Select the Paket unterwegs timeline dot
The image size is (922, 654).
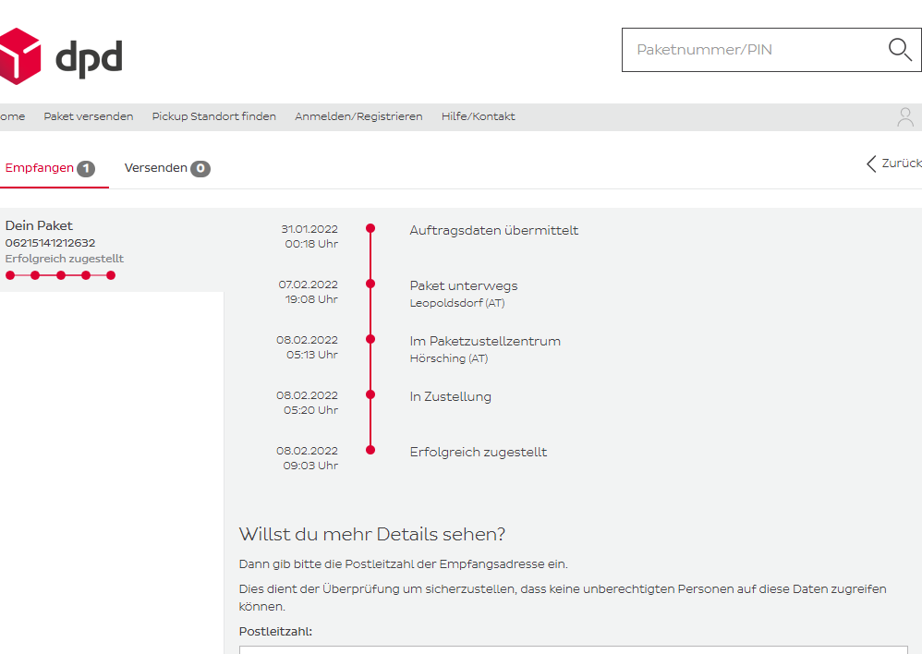pos(370,284)
